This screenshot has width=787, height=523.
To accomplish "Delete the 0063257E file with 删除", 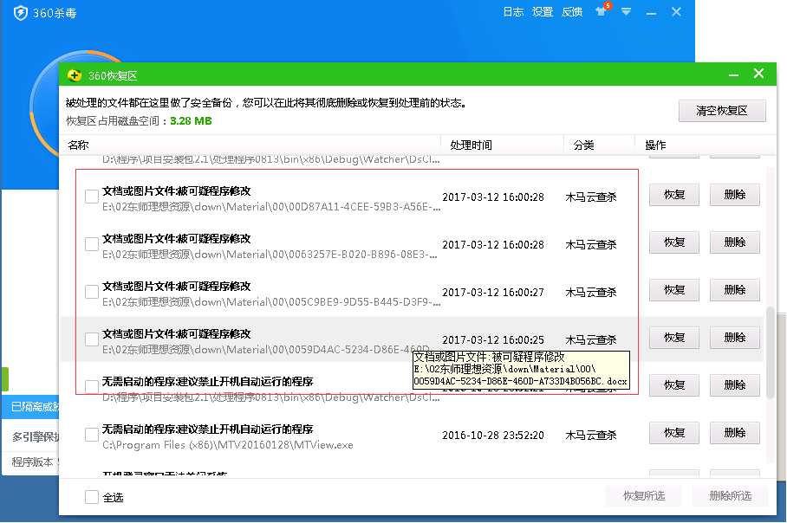I will click(735, 242).
